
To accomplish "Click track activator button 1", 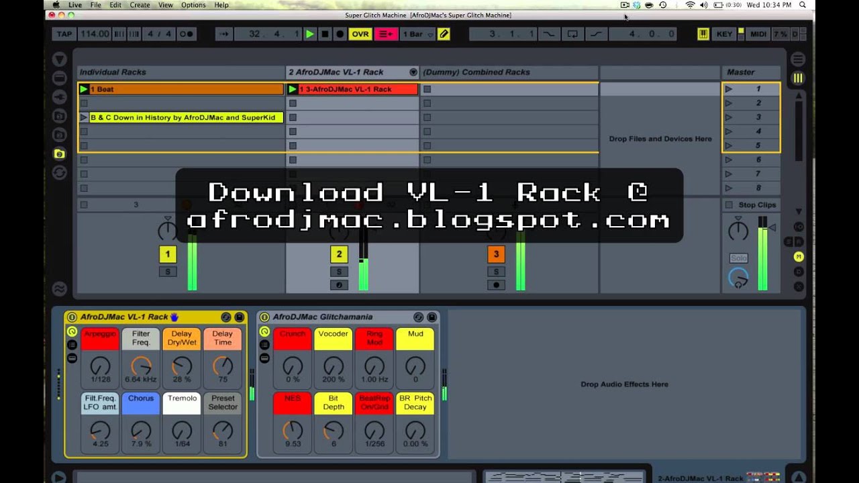I will pyautogui.click(x=168, y=254).
